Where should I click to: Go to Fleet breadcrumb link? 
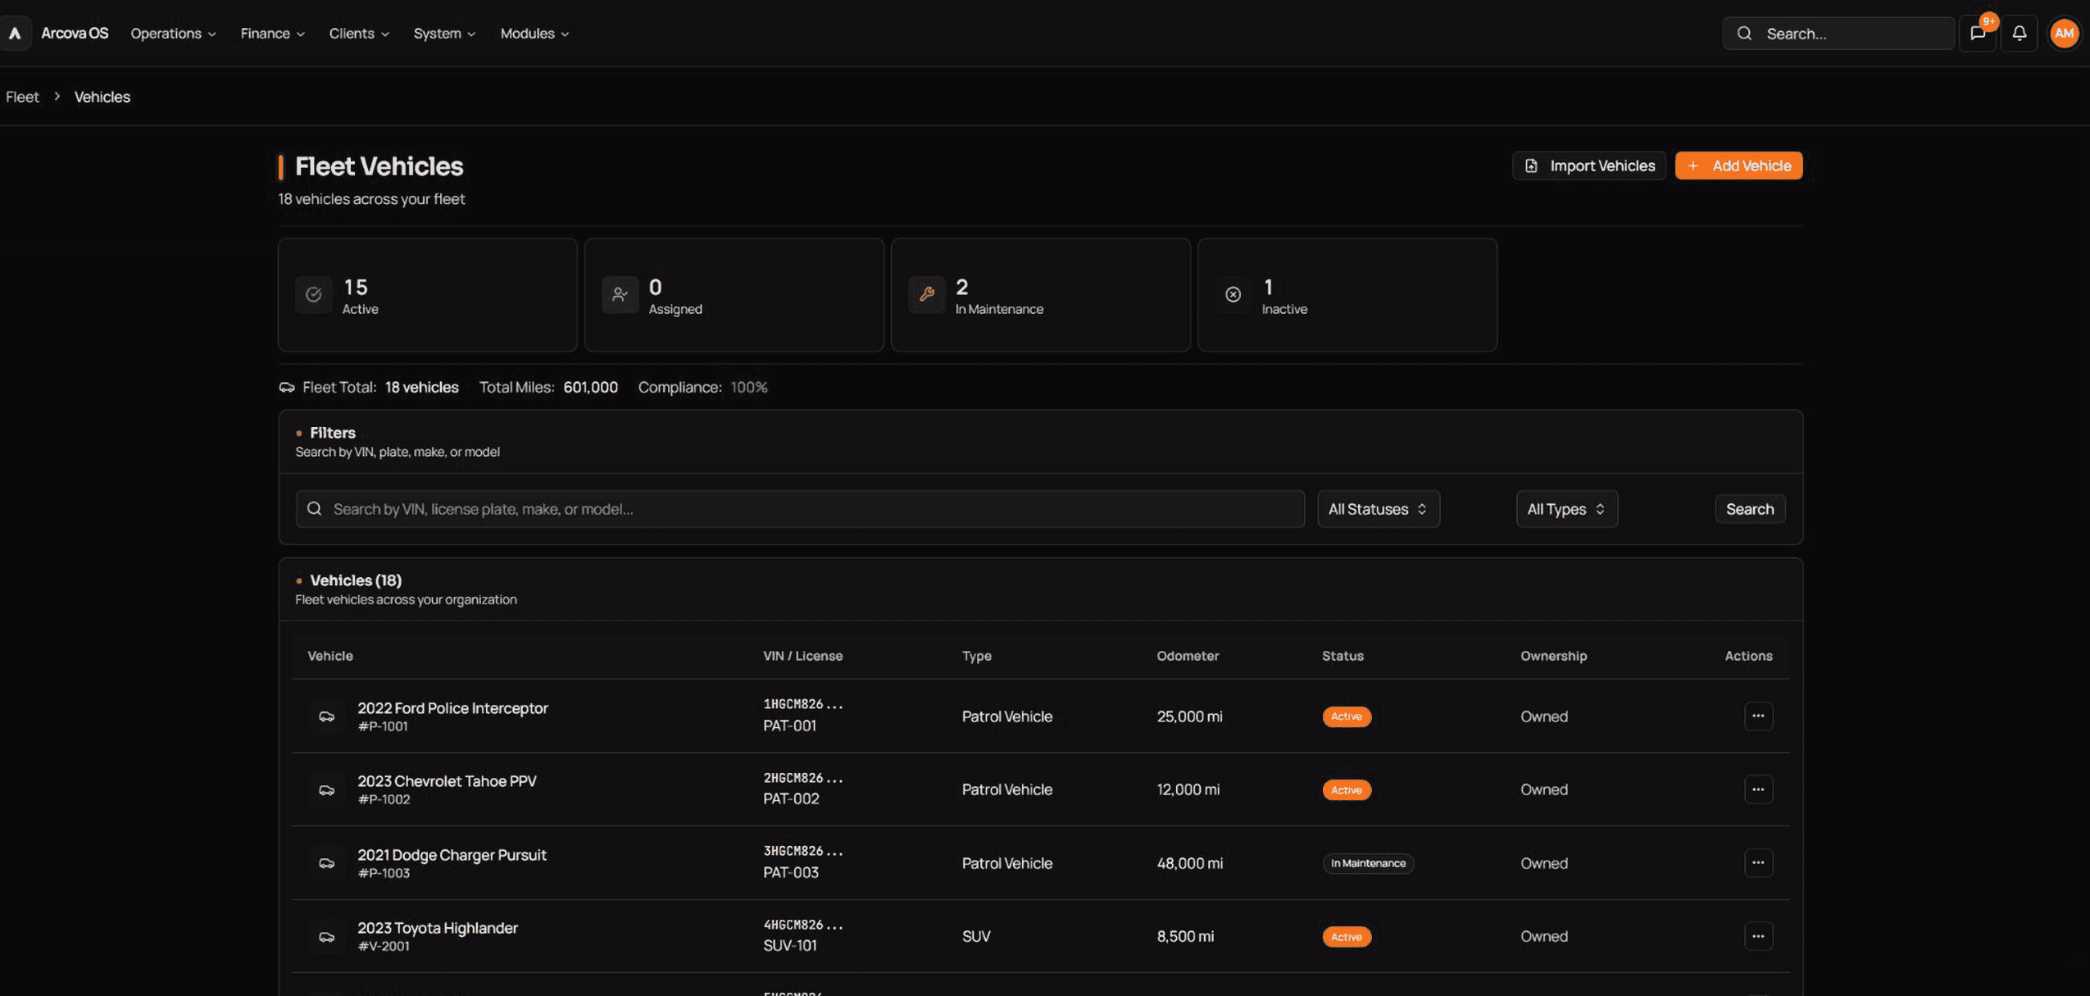tap(22, 97)
